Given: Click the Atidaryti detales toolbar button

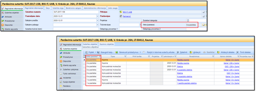Looking at the screenshot, I should pyautogui.click(x=226, y=52).
